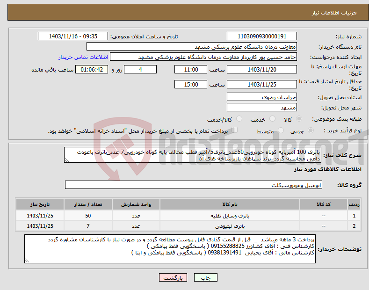Click the need date in row 1
The width and height of the screenshot is (369, 290).
click(x=40, y=216)
